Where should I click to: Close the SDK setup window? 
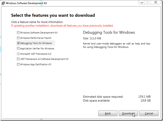click(156, 2)
